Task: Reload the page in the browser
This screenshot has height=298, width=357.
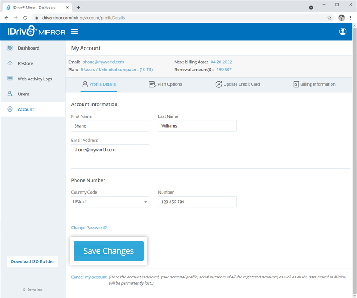Action: [x=25, y=18]
